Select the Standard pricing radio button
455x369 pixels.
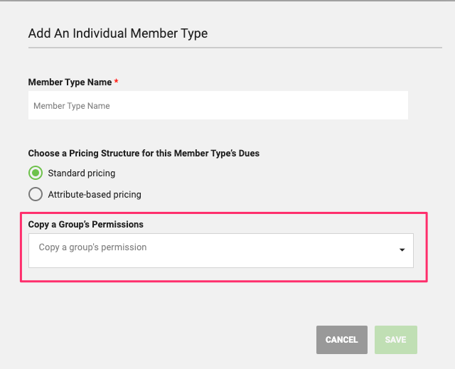(36, 173)
